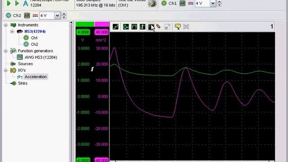Toggle auto ranging for Ch2

tap(27, 15)
